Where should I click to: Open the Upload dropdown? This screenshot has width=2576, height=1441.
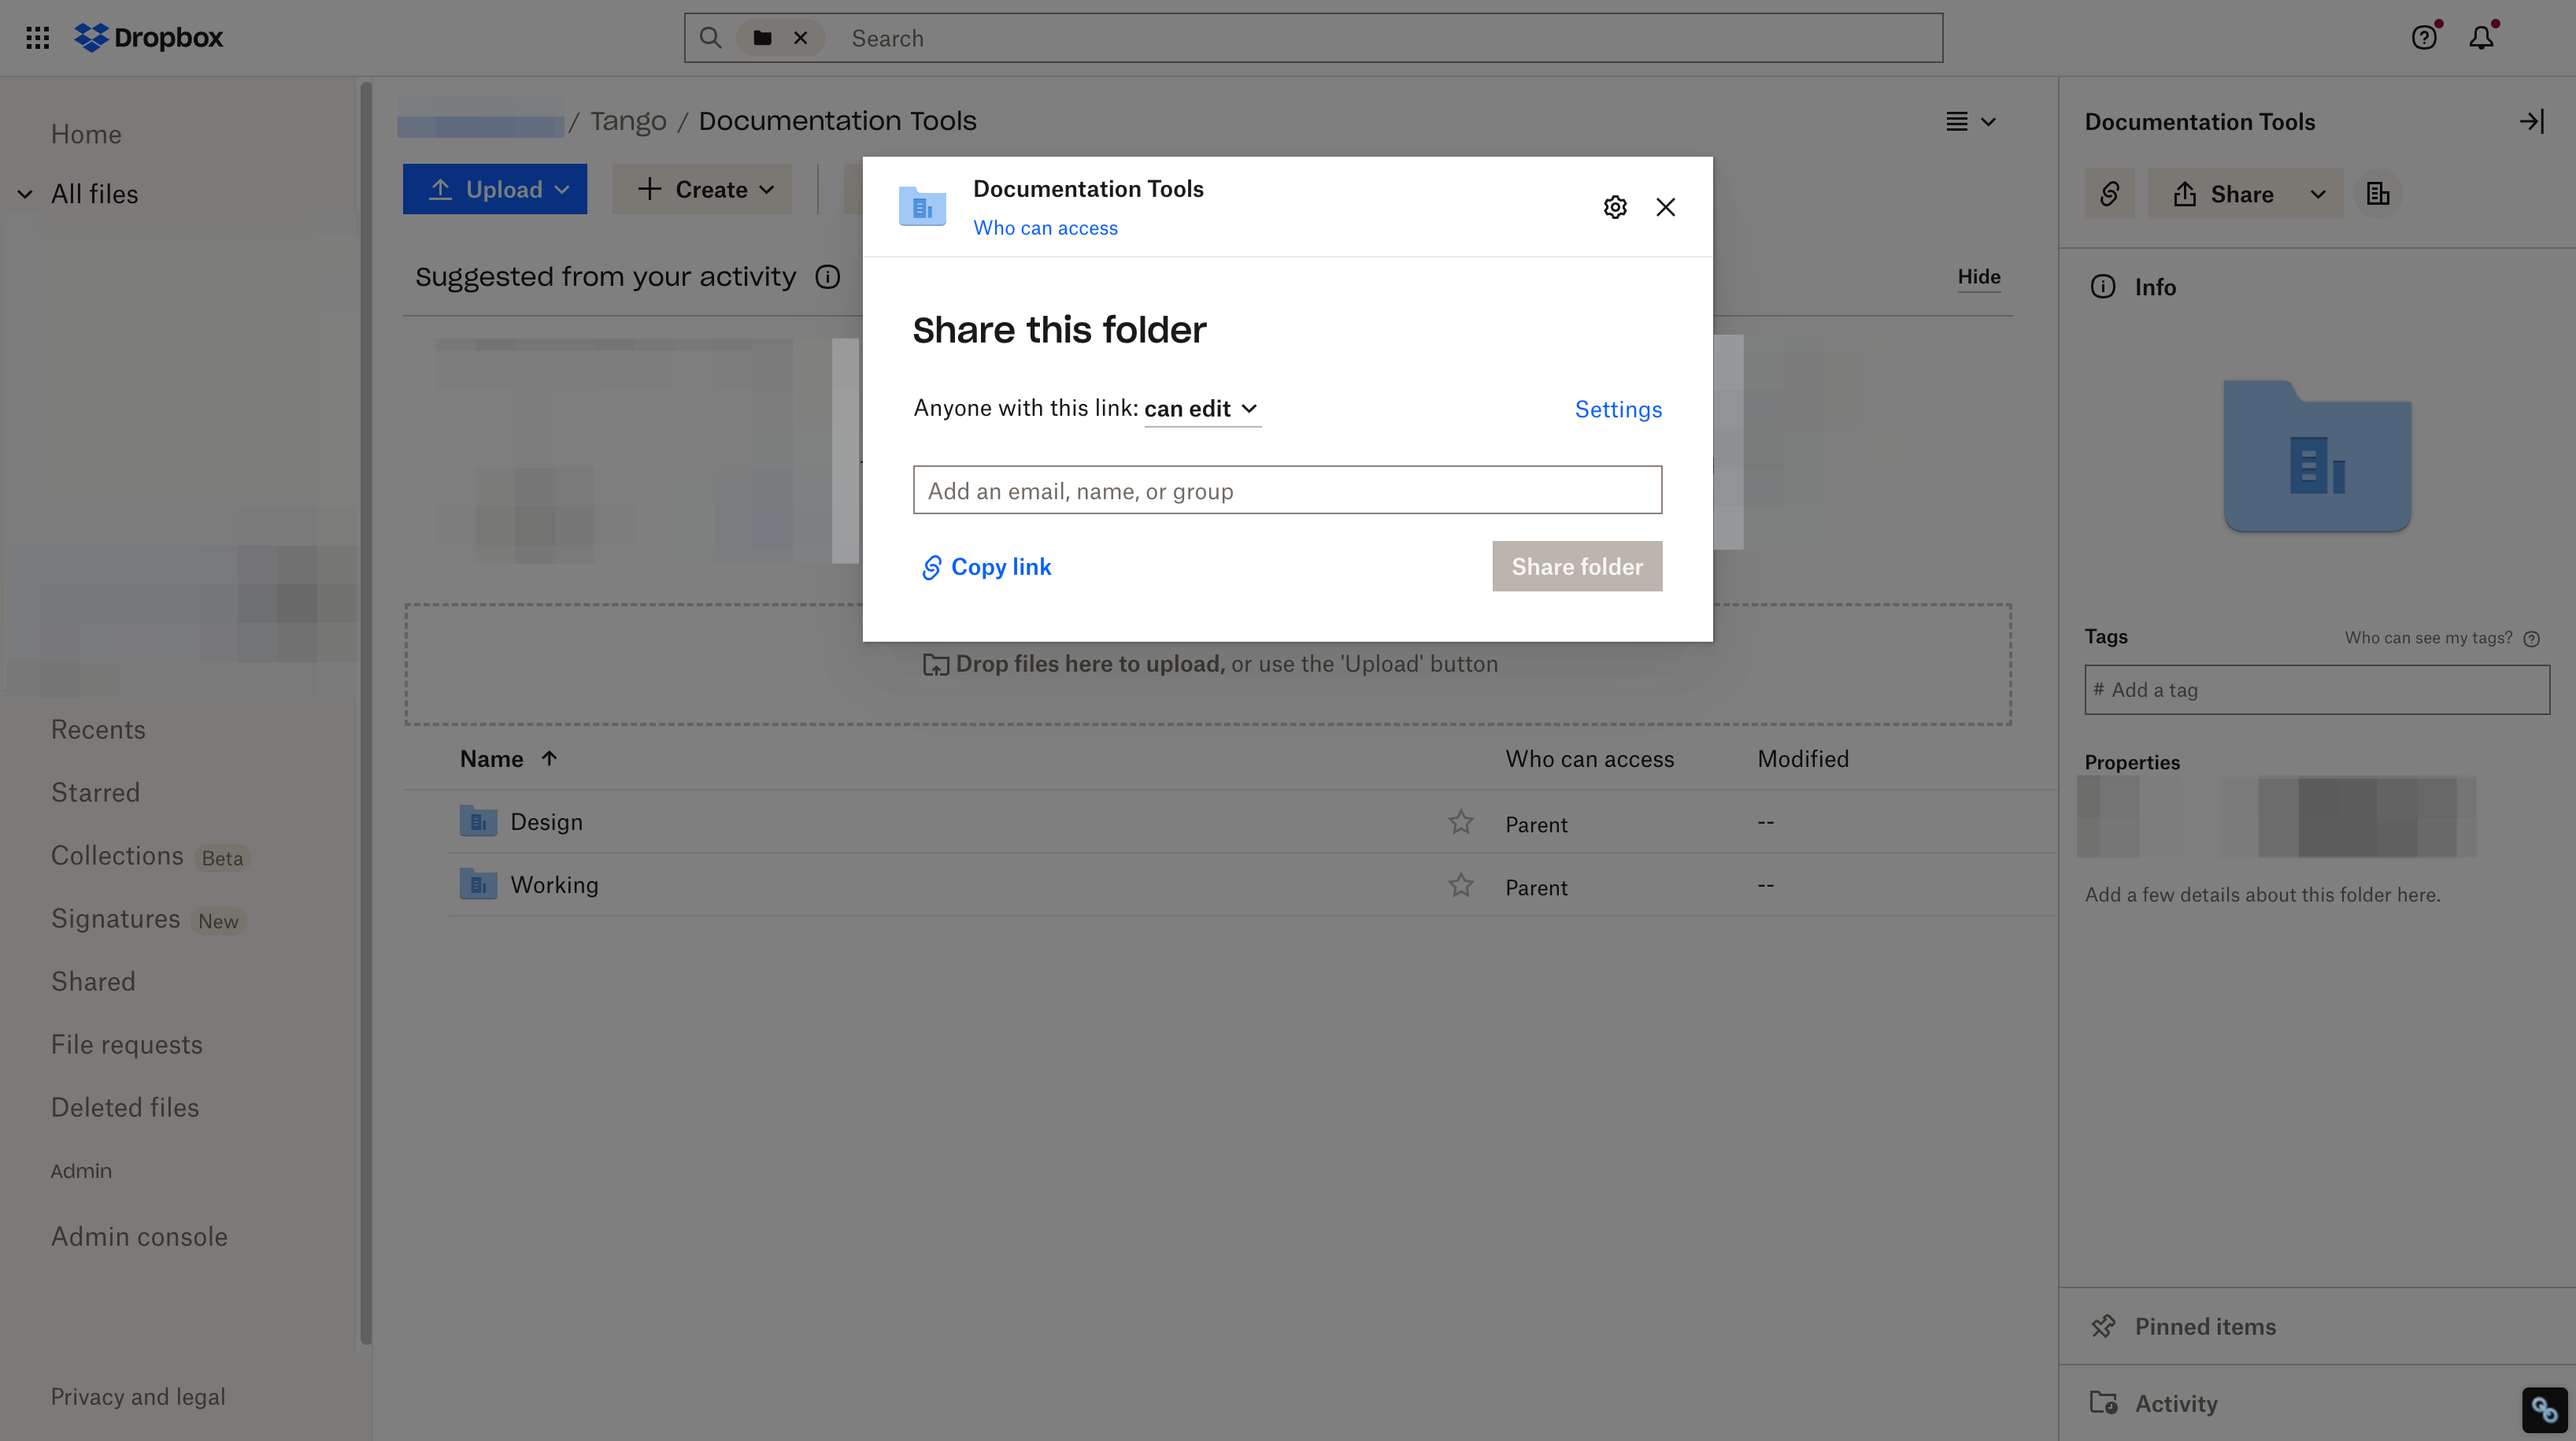coord(495,189)
